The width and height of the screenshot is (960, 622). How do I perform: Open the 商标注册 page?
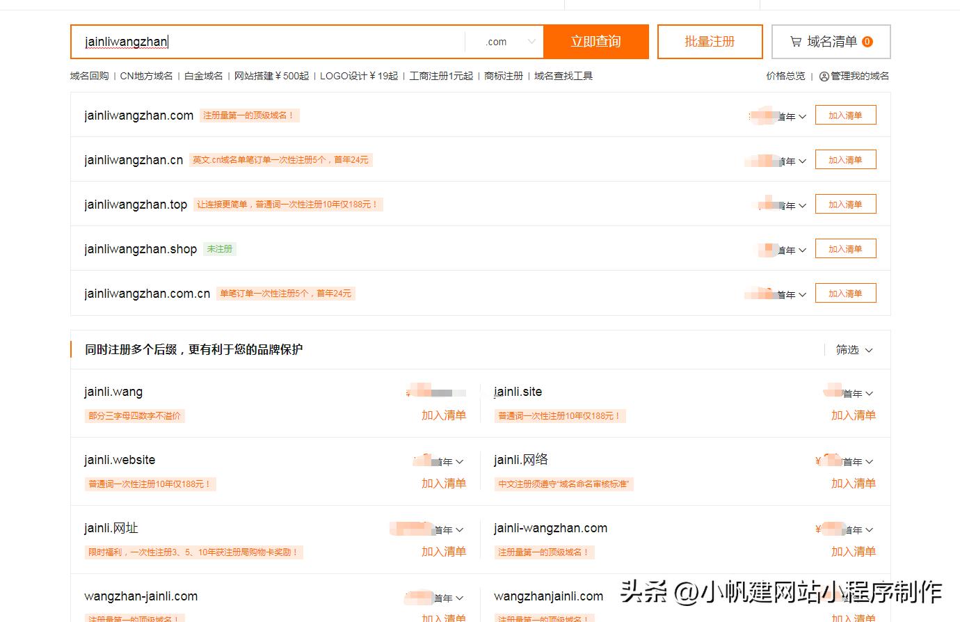click(503, 76)
